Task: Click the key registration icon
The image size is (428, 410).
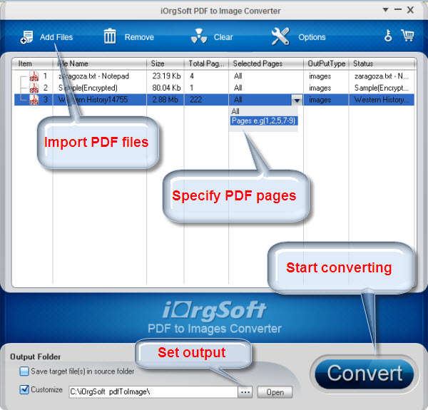Action: click(x=388, y=36)
